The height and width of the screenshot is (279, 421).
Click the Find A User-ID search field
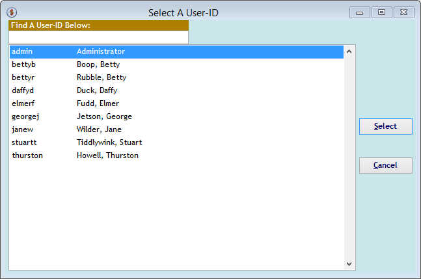click(98, 37)
